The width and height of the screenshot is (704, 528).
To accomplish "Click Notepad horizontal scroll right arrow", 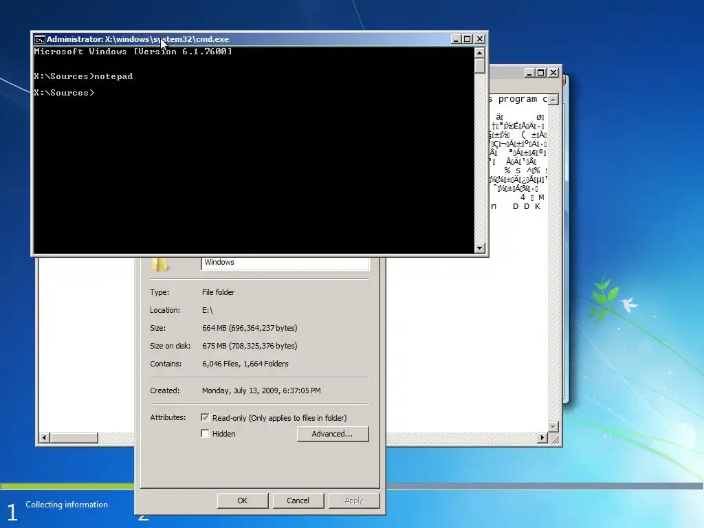I will pos(542,438).
